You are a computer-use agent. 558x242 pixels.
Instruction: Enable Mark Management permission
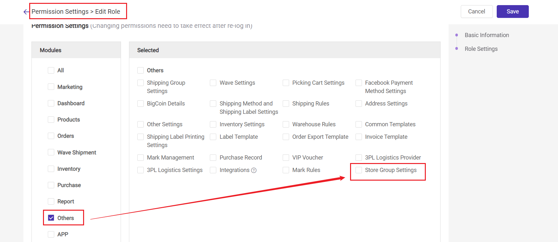click(x=141, y=158)
